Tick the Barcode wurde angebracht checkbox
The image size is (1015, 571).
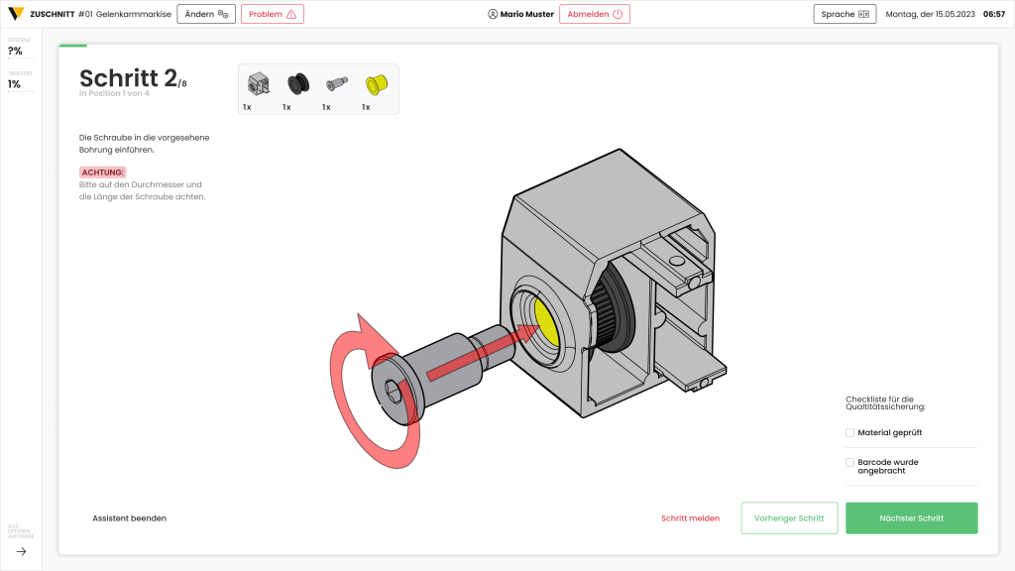pyautogui.click(x=849, y=462)
